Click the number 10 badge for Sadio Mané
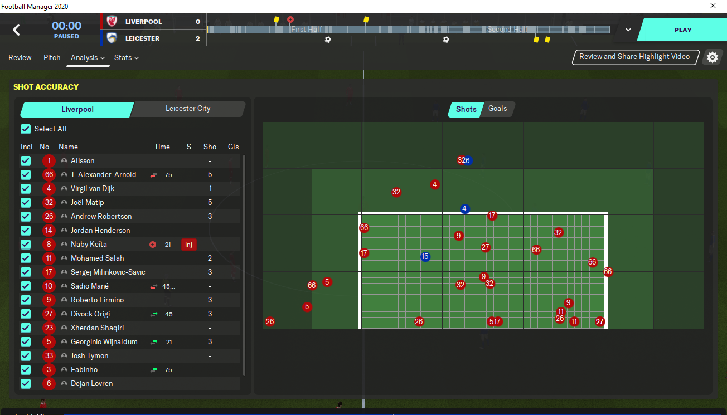The image size is (727, 415). click(49, 286)
